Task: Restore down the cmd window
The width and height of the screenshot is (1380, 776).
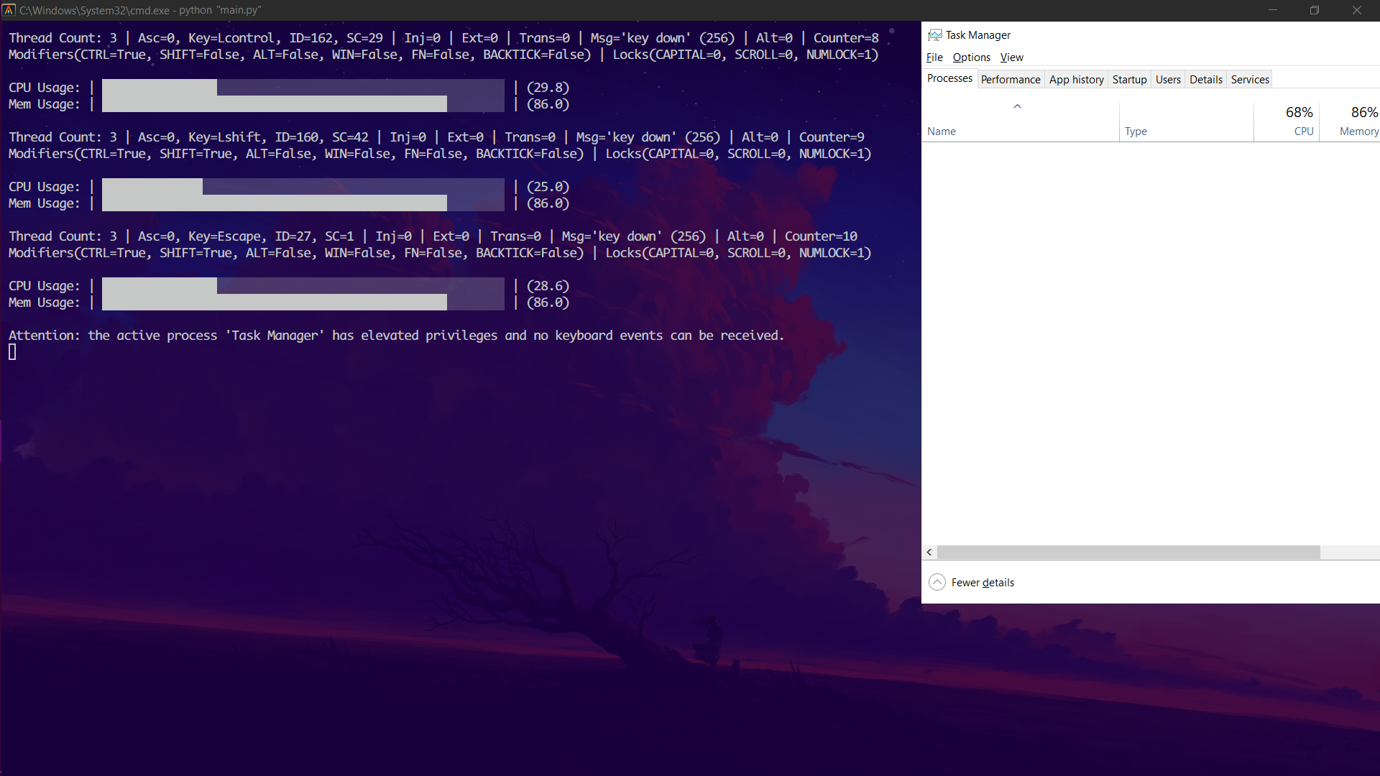Action: [x=1314, y=10]
